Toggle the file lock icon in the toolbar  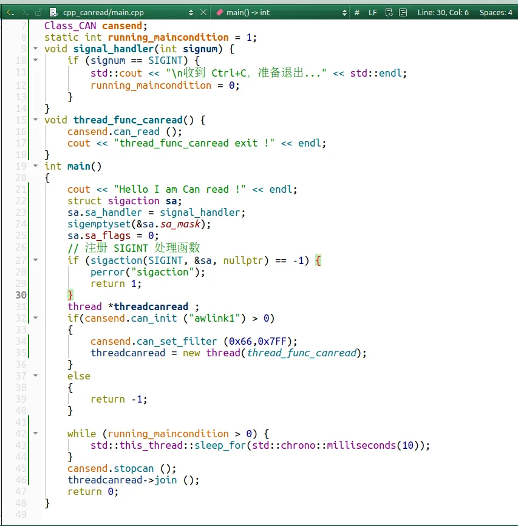coord(38,13)
